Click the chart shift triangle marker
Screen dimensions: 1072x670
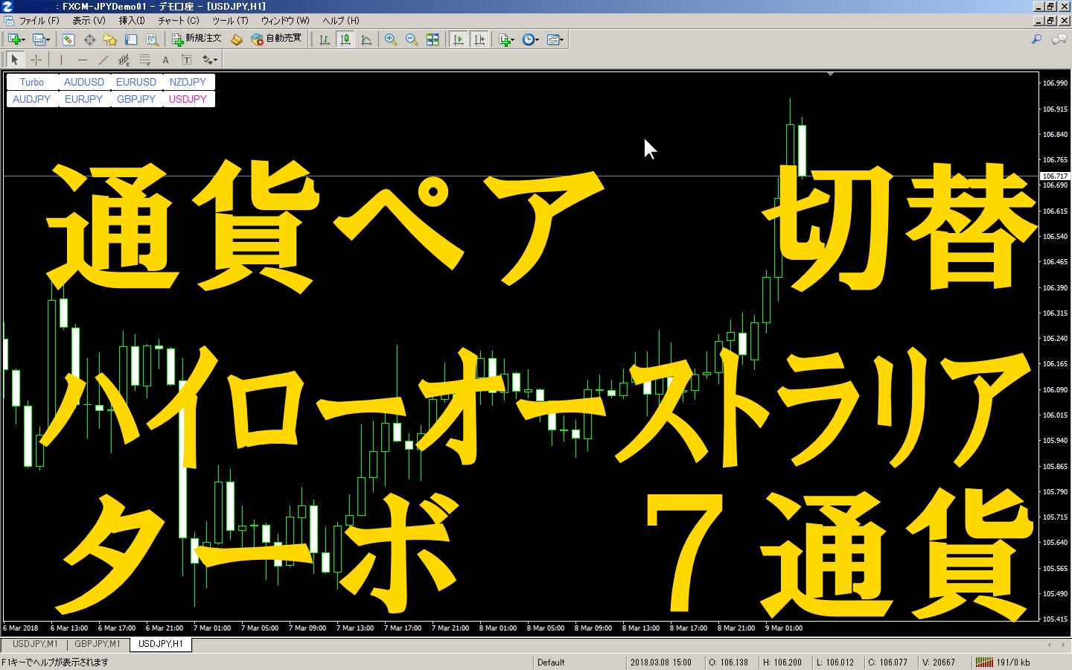pos(830,74)
